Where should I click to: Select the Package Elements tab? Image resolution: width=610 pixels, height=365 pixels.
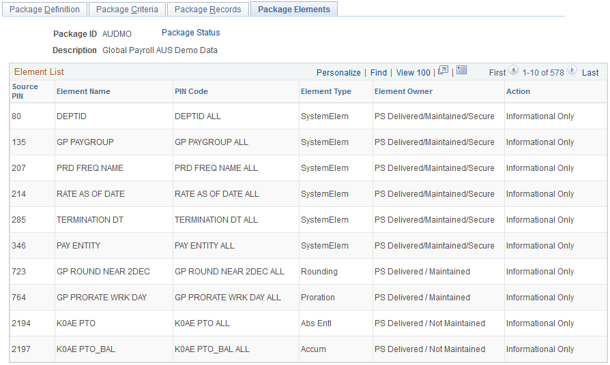[x=293, y=10]
